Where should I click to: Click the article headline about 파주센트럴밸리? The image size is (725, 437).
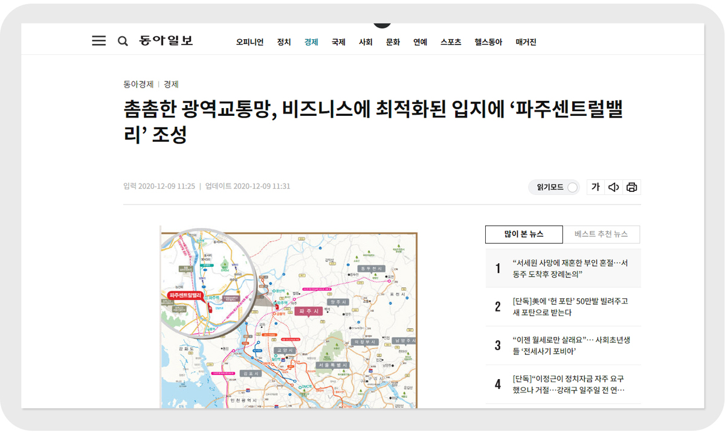click(373, 122)
